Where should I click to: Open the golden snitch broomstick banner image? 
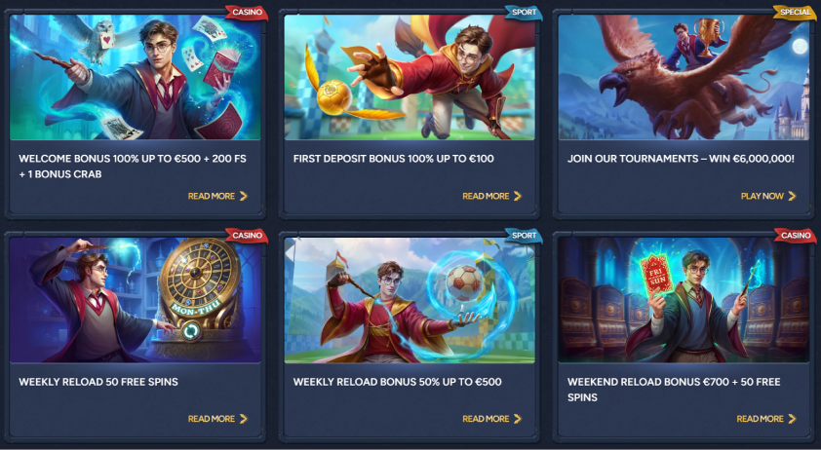[x=410, y=77]
